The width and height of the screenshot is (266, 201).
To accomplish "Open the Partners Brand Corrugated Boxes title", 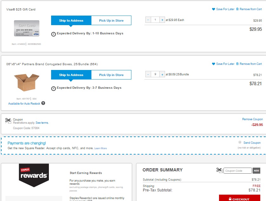I will [x=52, y=64].
